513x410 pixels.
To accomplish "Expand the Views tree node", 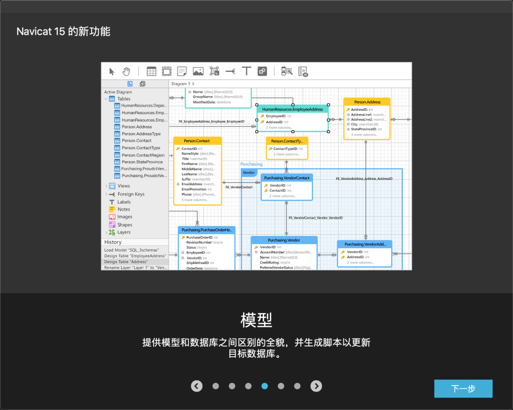I will [x=106, y=186].
